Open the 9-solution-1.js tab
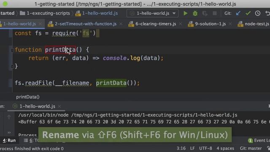Screen dimensions: 270x152 click(x=210, y=24)
